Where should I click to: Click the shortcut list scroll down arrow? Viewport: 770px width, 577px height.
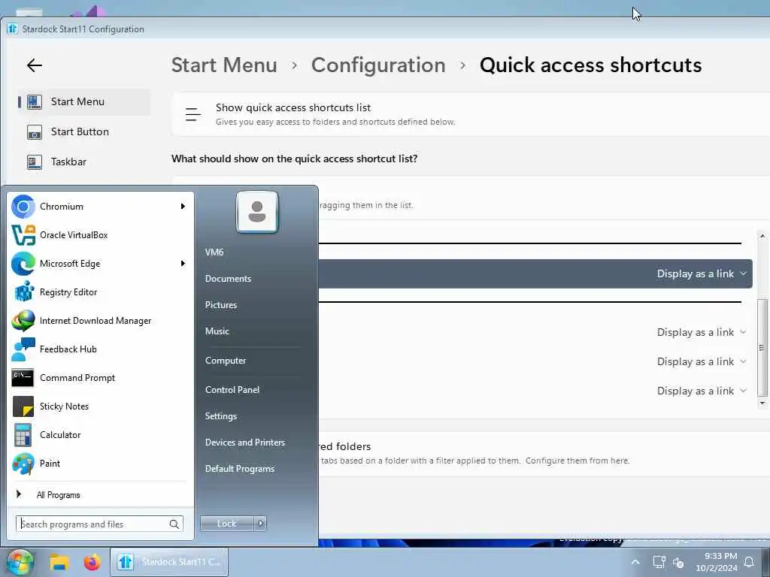tap(762, 403)
